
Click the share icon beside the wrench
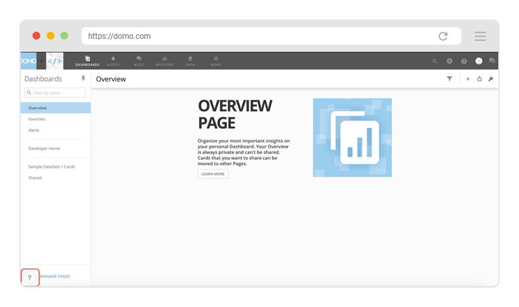tap(479, 79)
